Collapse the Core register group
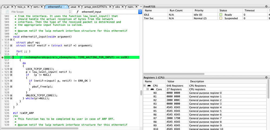The height and width of the screenshot is (130, 270). point(147,89)
